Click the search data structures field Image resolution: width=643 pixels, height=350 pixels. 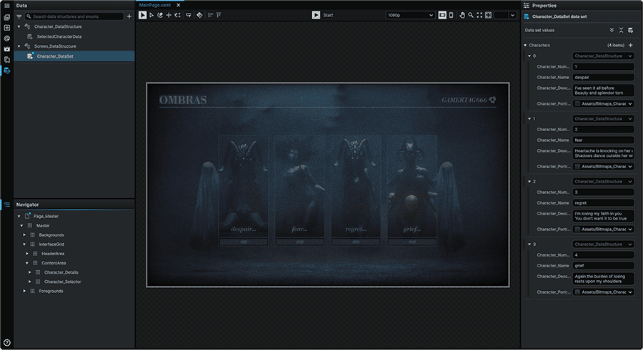point(74,16)
